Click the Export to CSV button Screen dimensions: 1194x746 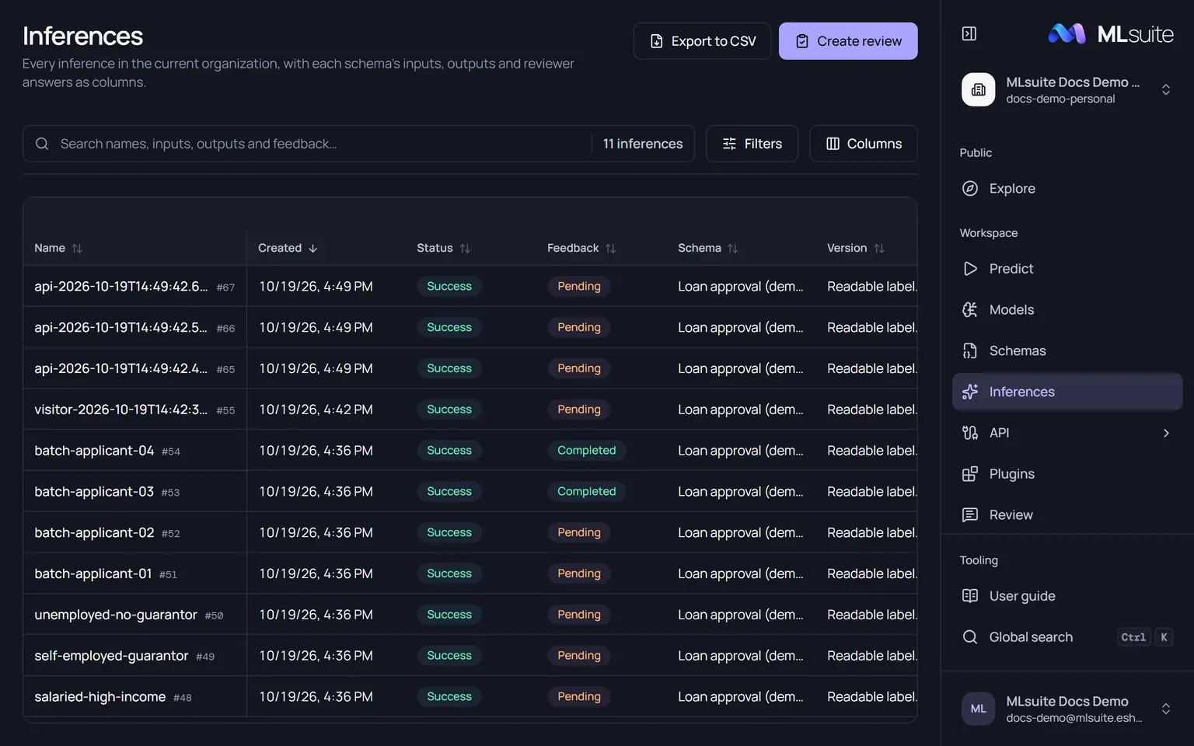point(702,41)
